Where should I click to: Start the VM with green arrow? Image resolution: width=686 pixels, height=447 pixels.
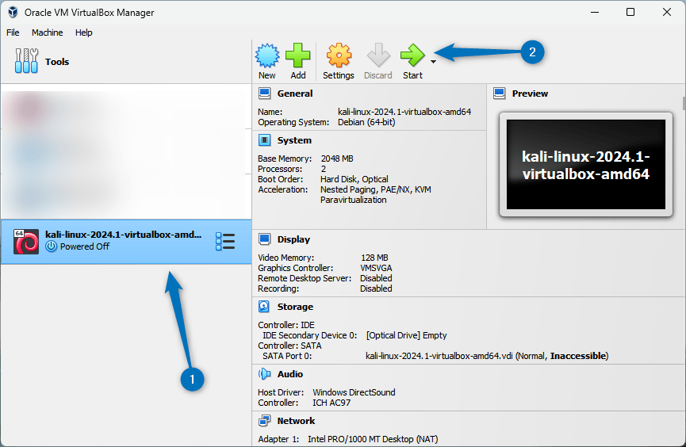tap(412, 55)
